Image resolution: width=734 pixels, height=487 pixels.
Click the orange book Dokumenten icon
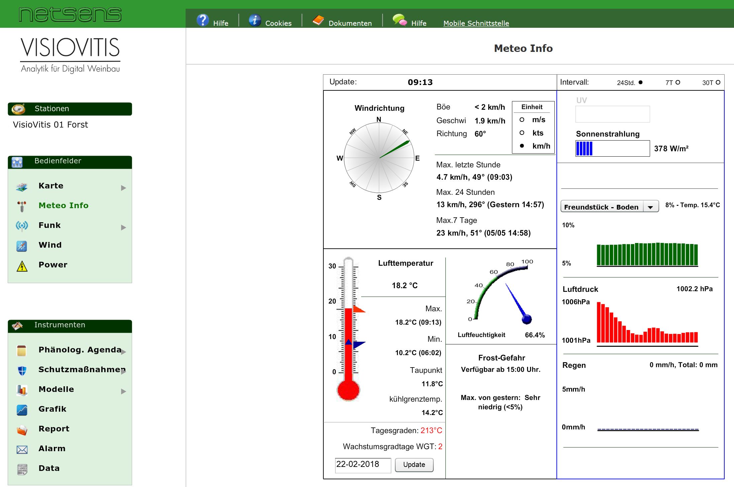[318, 20]
